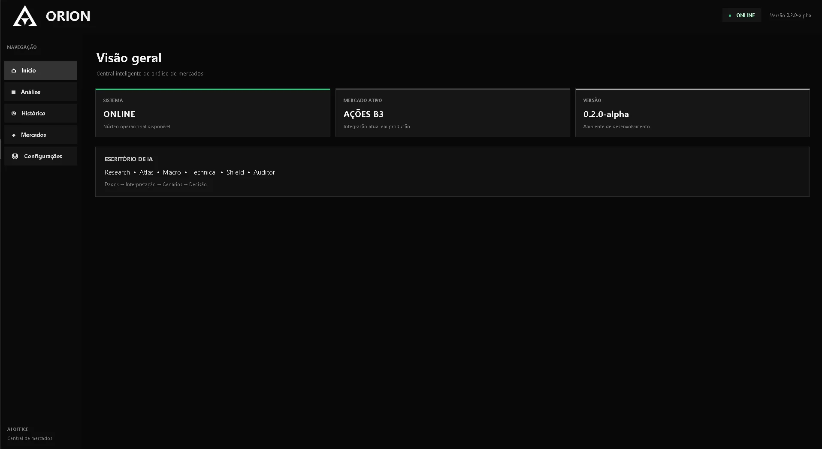Click the ORION brand title

point(68,16)
